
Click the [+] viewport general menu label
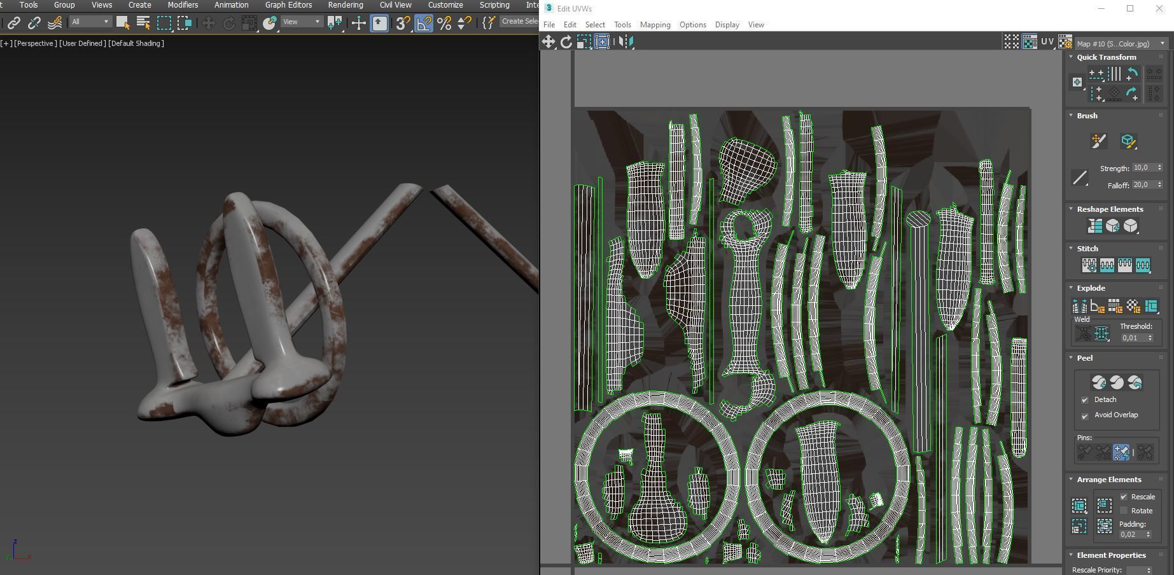click(6, 43)
